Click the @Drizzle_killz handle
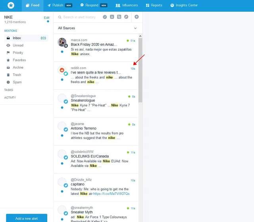This screenshot has width=254, height=222. [81, 180]
